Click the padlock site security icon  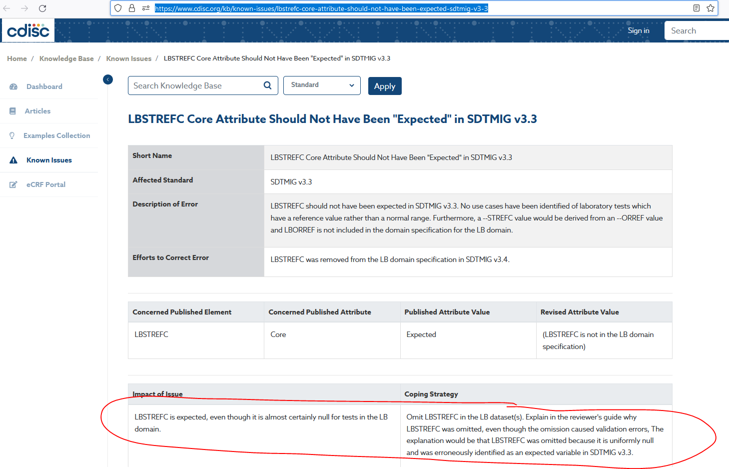tap(132, 8)
